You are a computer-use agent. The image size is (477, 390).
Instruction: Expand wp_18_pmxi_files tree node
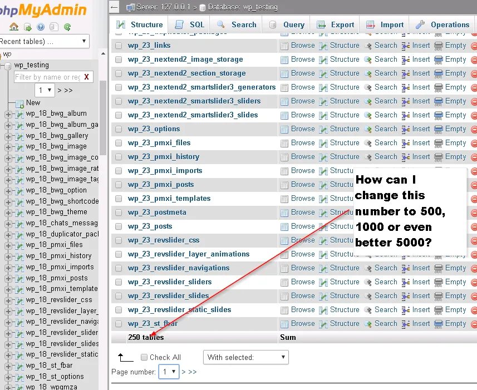click(8, 245)
